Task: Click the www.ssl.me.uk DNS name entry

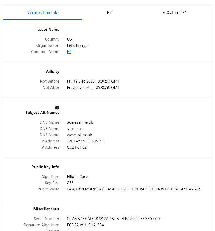Action: pos(80,135)
